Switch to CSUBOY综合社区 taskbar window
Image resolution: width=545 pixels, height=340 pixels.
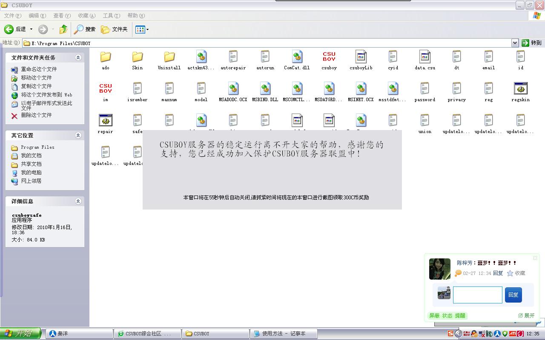pyautogui.click(x=147, y=334)
